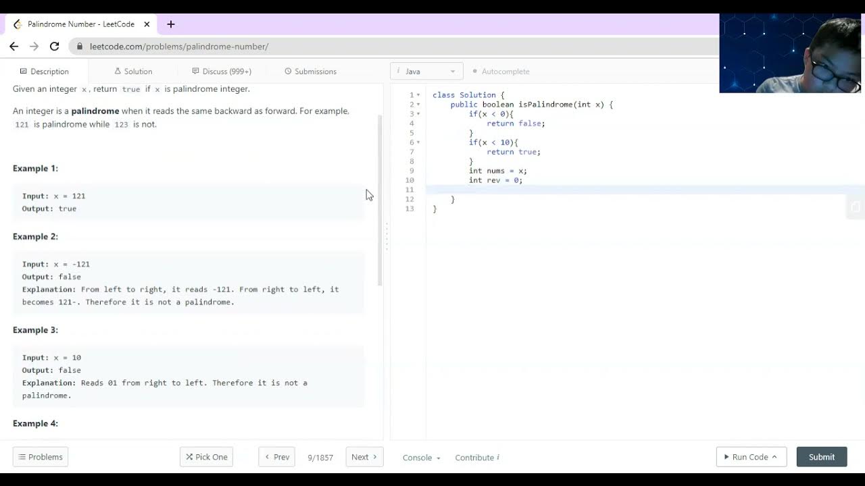The width and height of the screenshot is (865, 486).
Task: Click 'return true;' on line 7
Action: [x=514, y=152]
